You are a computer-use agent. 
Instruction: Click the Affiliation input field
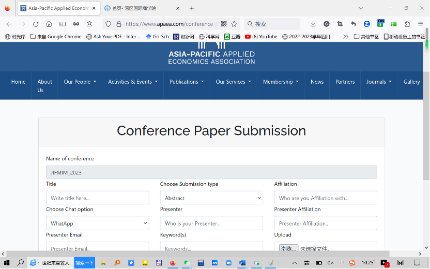[x=325, y=198]
